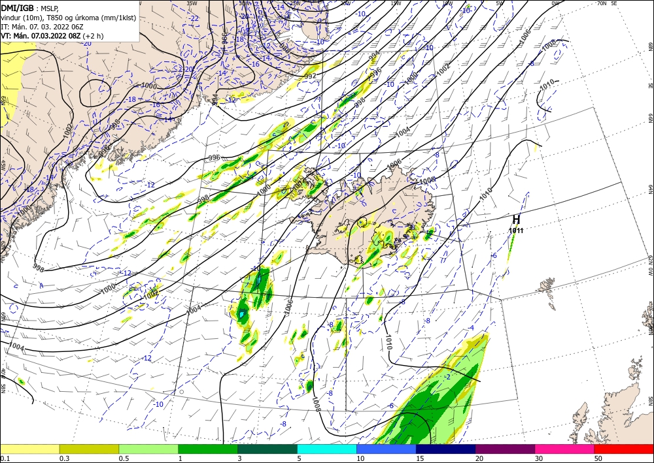Click the 1011 pressure value under H
Viewport: 654px width, 463px height.
click(x=516, y=231)
